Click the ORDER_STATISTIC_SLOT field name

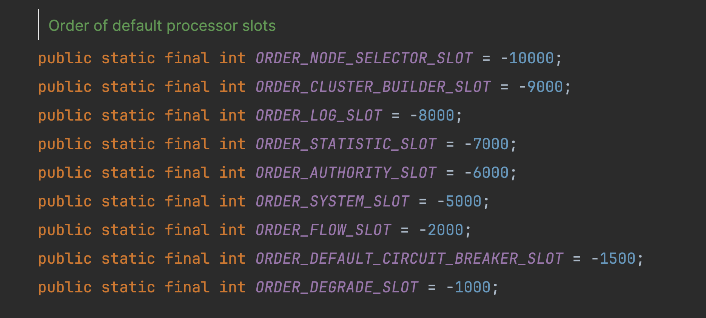point(346,144)
